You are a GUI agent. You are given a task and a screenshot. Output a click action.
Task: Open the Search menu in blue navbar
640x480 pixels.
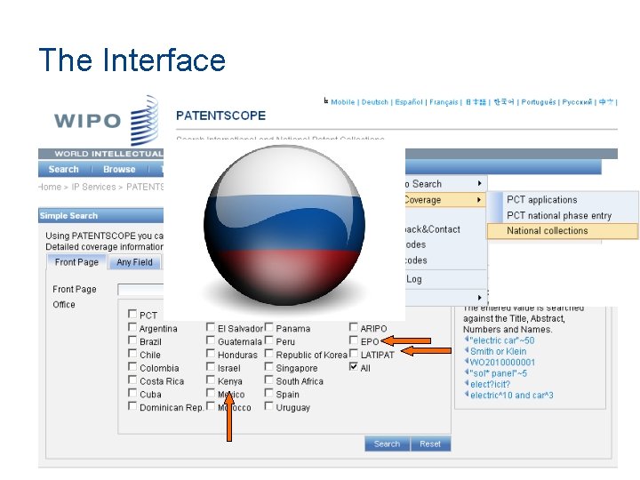pyautogui.click(x=64, y=169)
